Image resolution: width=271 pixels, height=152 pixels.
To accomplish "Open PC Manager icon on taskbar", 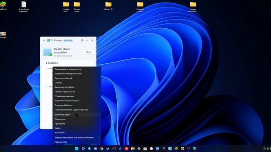I will click(195, 149).
